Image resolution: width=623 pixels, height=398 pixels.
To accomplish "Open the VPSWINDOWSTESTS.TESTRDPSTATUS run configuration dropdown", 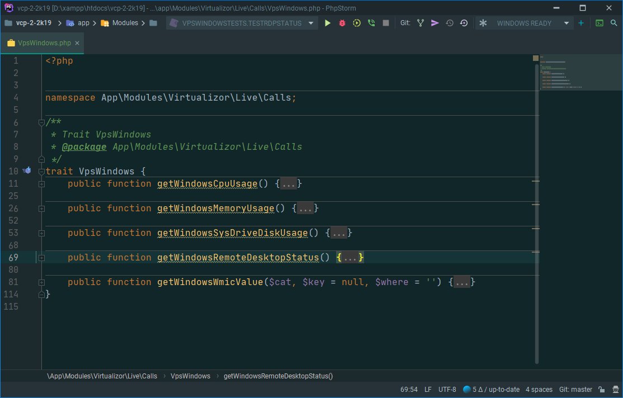I will (x=242, y=23).
